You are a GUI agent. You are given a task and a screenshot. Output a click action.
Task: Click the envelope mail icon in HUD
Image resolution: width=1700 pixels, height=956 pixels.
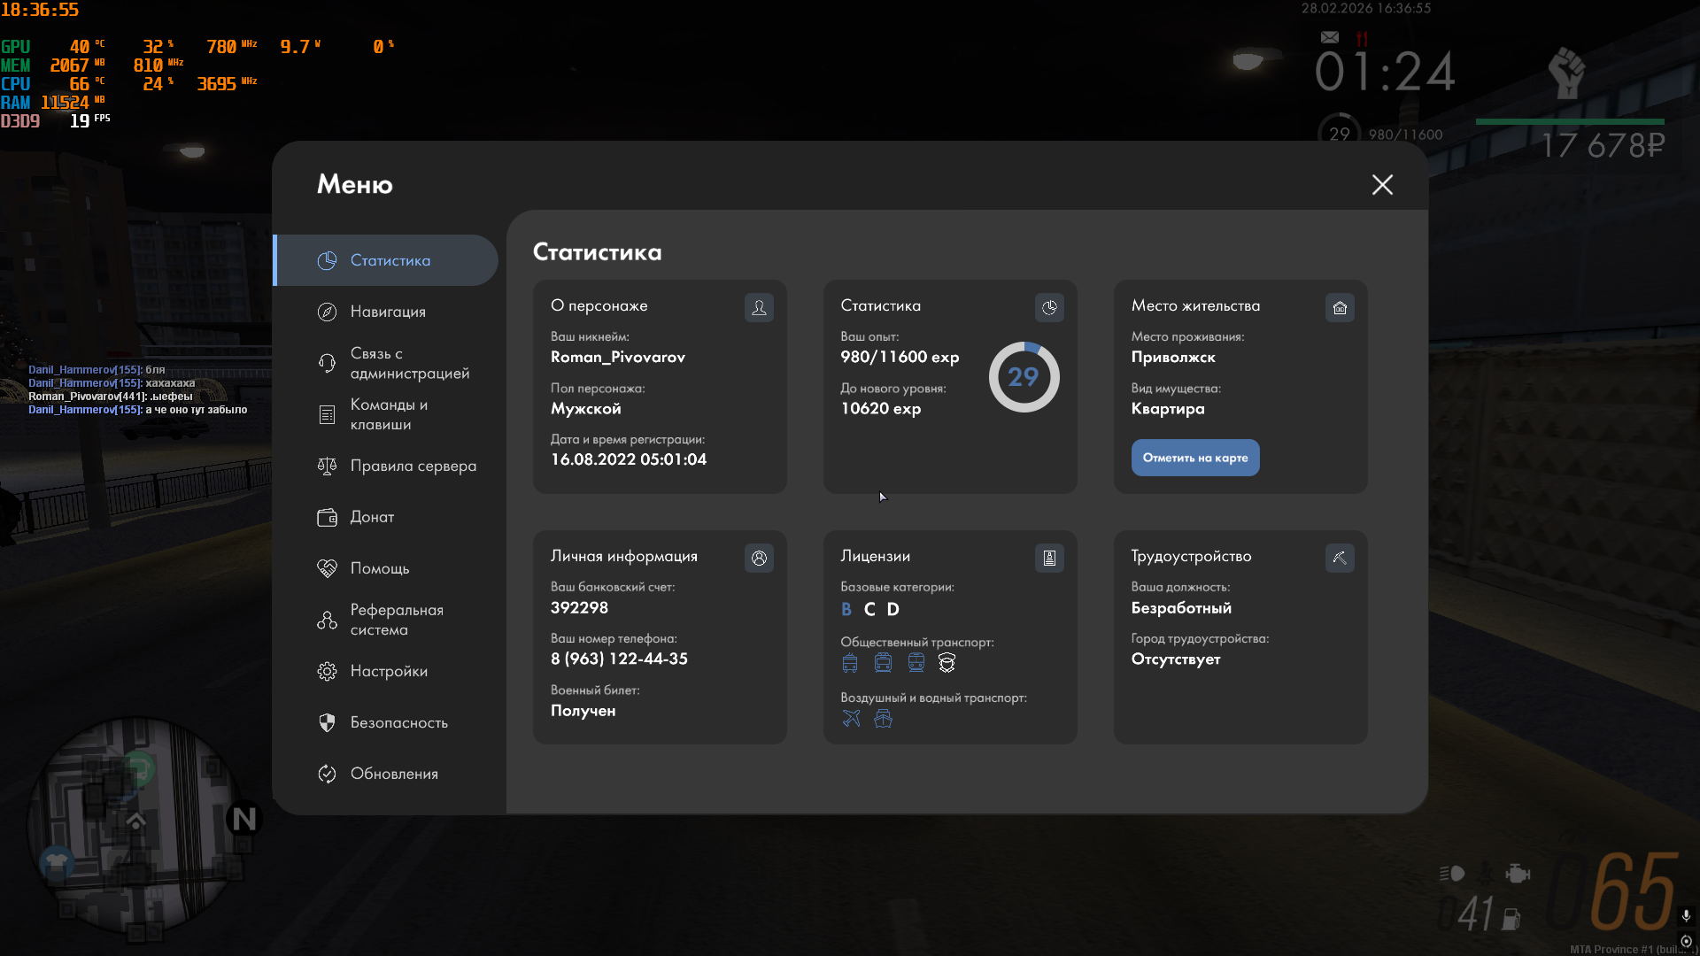[x=1329, y=37]
